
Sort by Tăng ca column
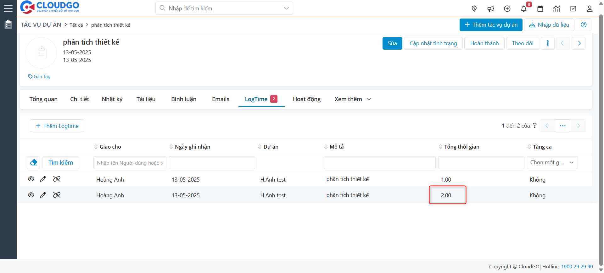[540, 147]
